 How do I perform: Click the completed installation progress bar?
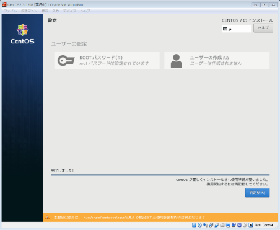[160, 175]
